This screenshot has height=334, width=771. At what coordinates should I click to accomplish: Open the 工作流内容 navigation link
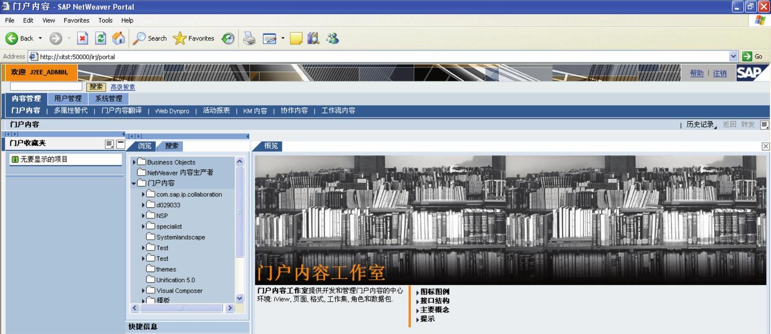(x=338, y=110)
